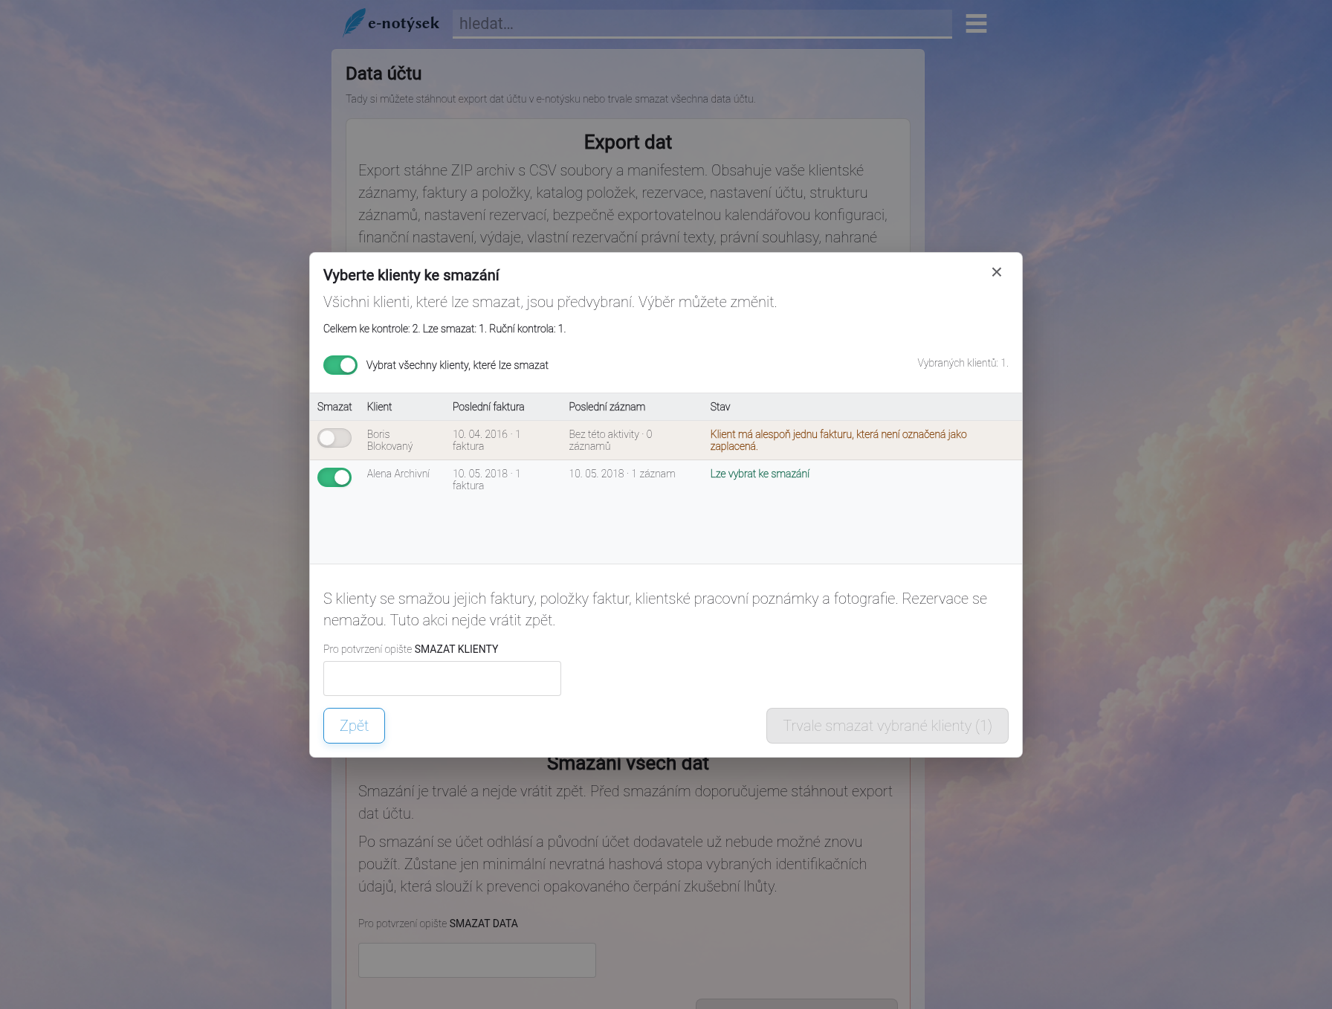Click Trvale smazat vybrané klienty button

click(887, 726)
